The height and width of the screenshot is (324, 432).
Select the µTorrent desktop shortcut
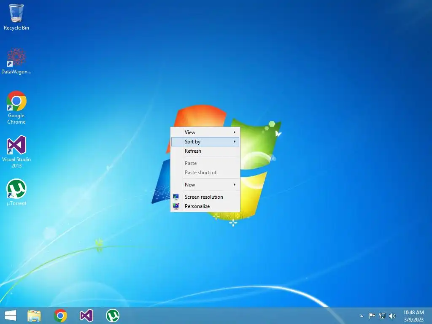pyautogui.click(x=16, y=192)
